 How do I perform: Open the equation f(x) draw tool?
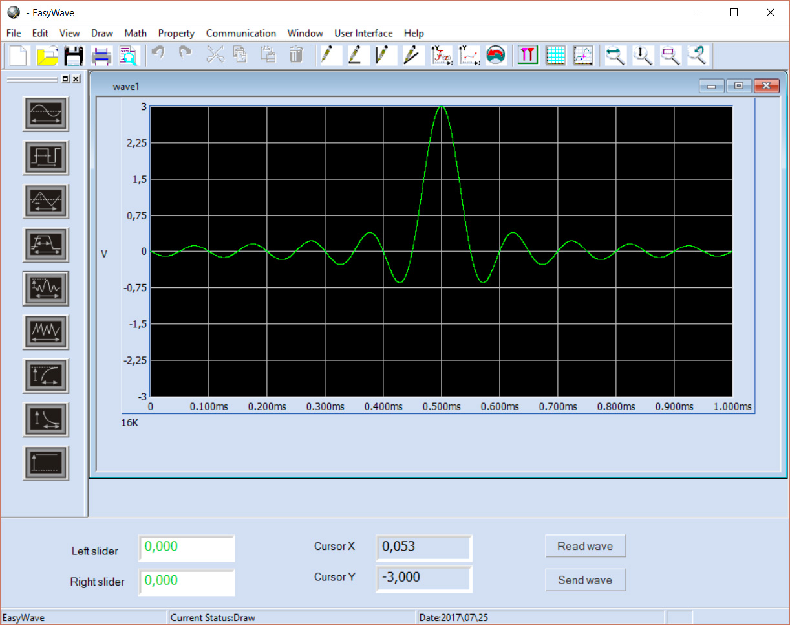[x=441, y=55]
